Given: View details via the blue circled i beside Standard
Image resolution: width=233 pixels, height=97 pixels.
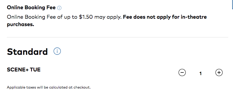Looking at the screenshot, I should pyautogui.click(x=57, y=51).
